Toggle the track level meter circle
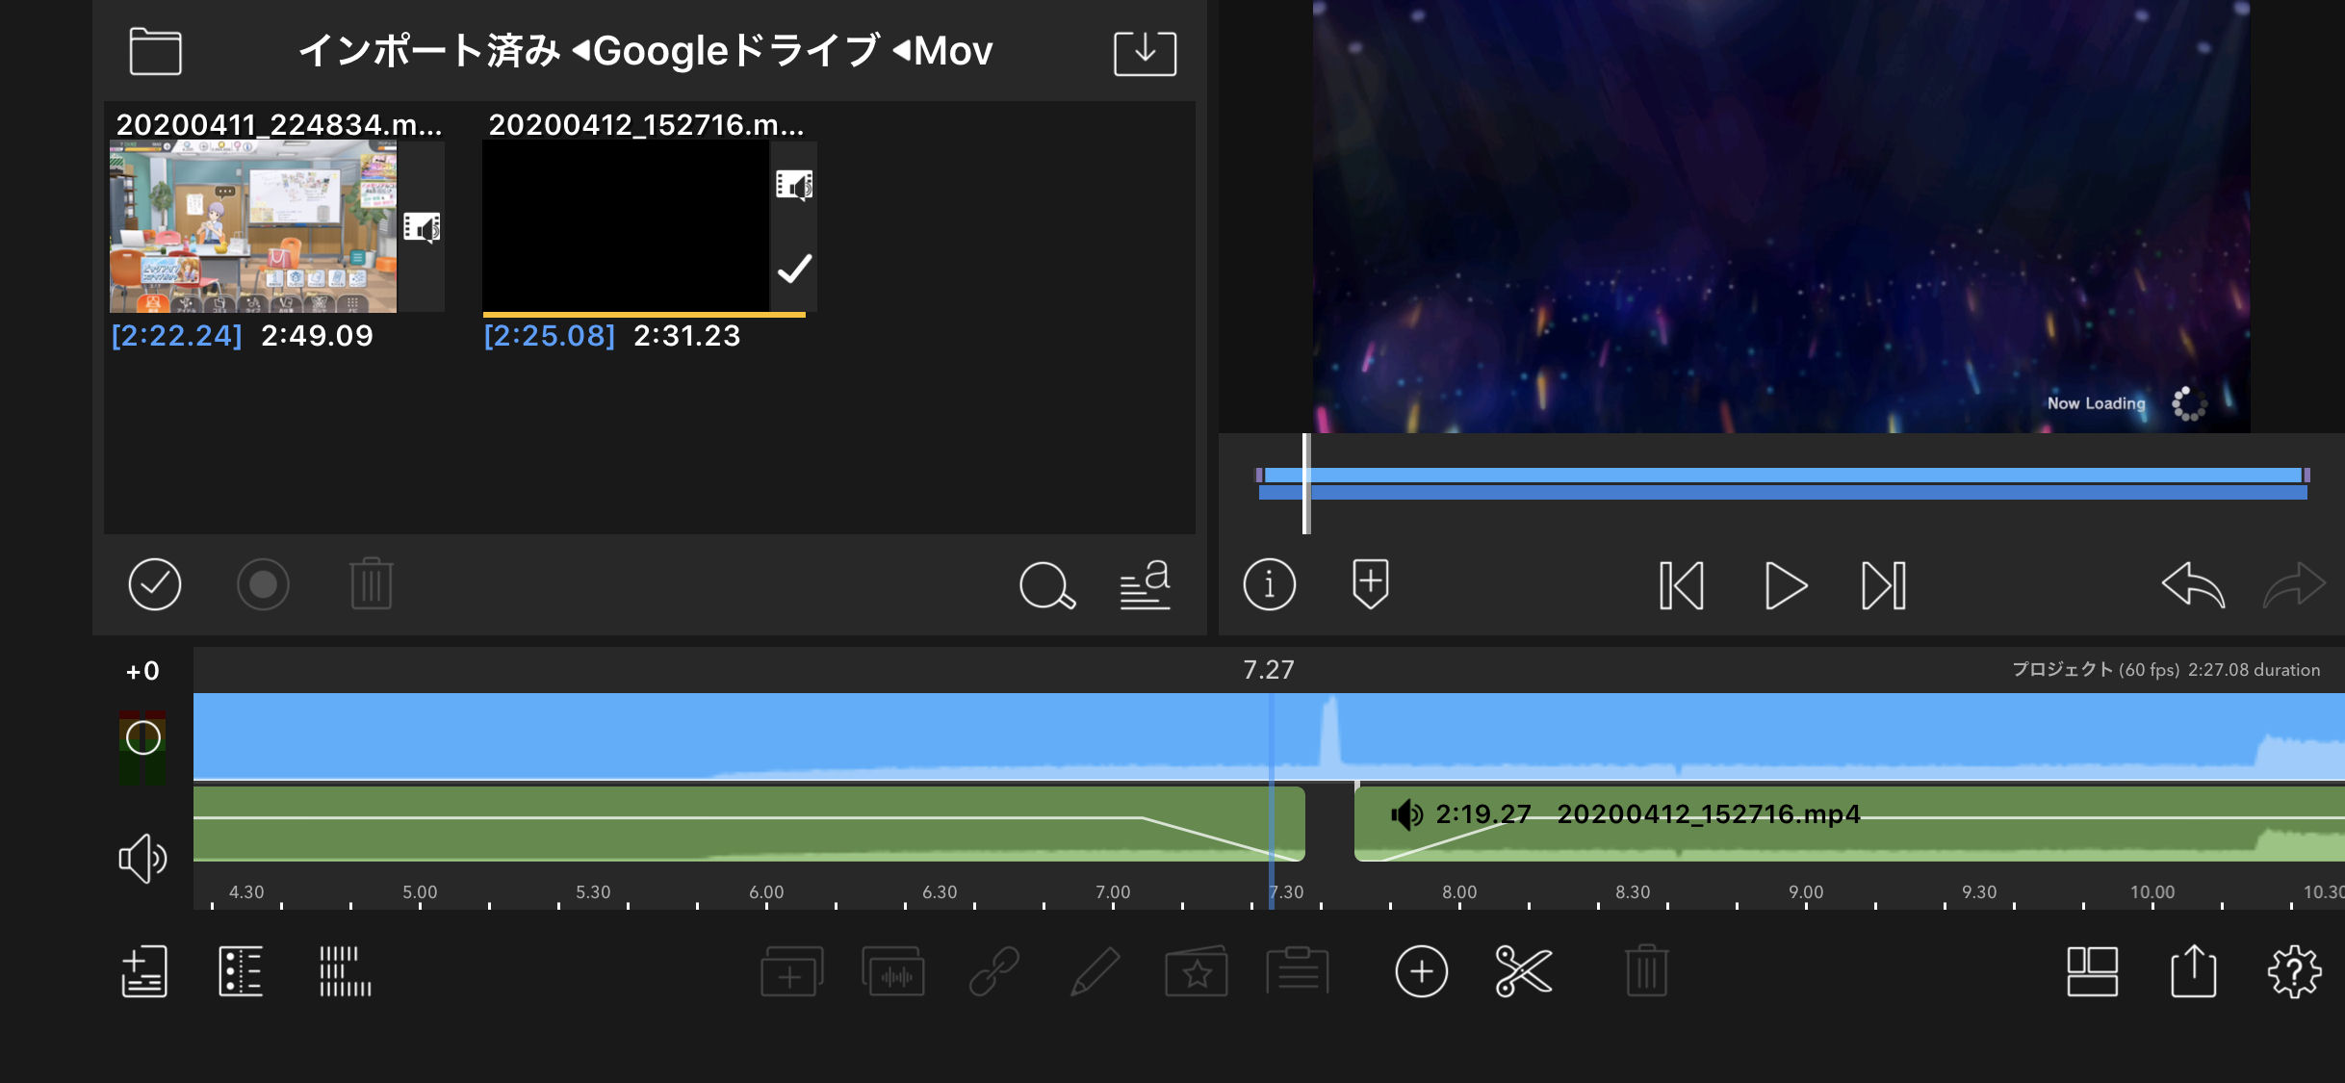The height and width of the screenshot is (1083, 2345). (x=142, y=738)
